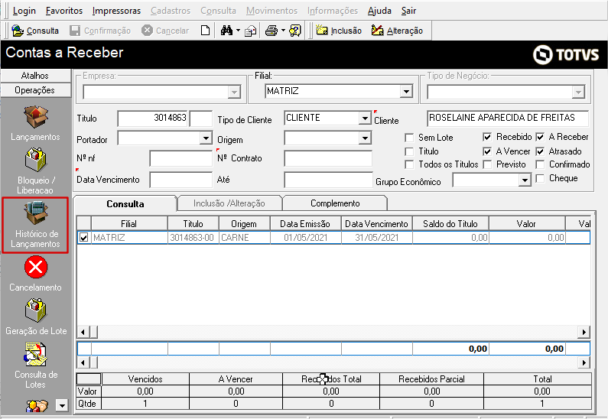Viewport: 608px width, 419px height.
Task: Enable the Confirmado checkbox
Action: click(540, 164)
